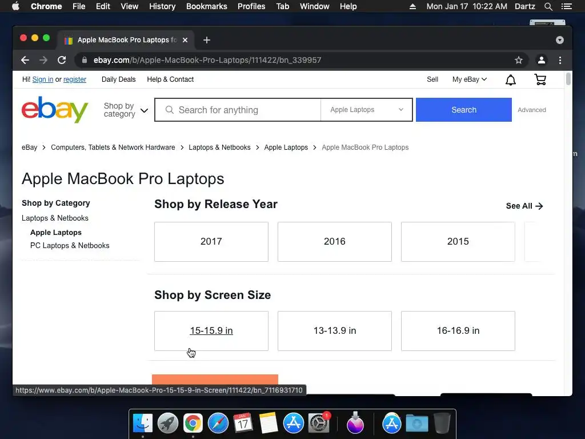Open Help & Contact
Viewport: 585px width, 439px height.
[x=170, y=79]
